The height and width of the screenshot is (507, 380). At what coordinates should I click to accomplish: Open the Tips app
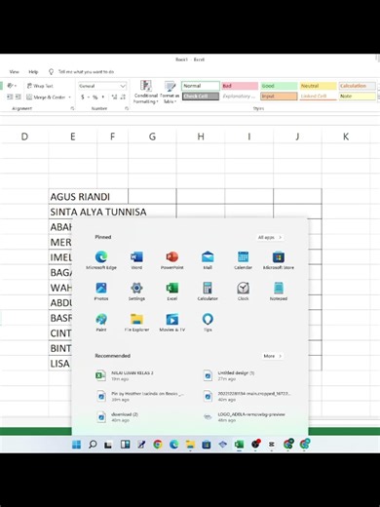coord(208,322)
